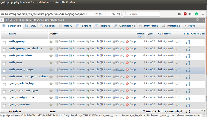The image size is (207, 117).
Task: Click star icon for auth_permission table
Action: [51, 56]
